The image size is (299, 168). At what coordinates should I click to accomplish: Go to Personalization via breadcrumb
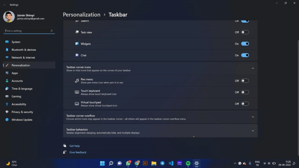pos(82,15)
